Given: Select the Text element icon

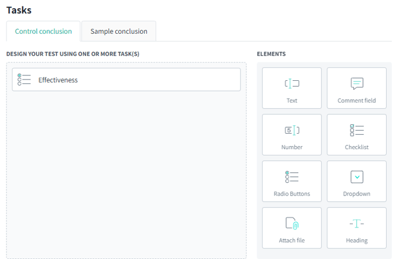Looking at the screenshot, I should coord(292,84).
